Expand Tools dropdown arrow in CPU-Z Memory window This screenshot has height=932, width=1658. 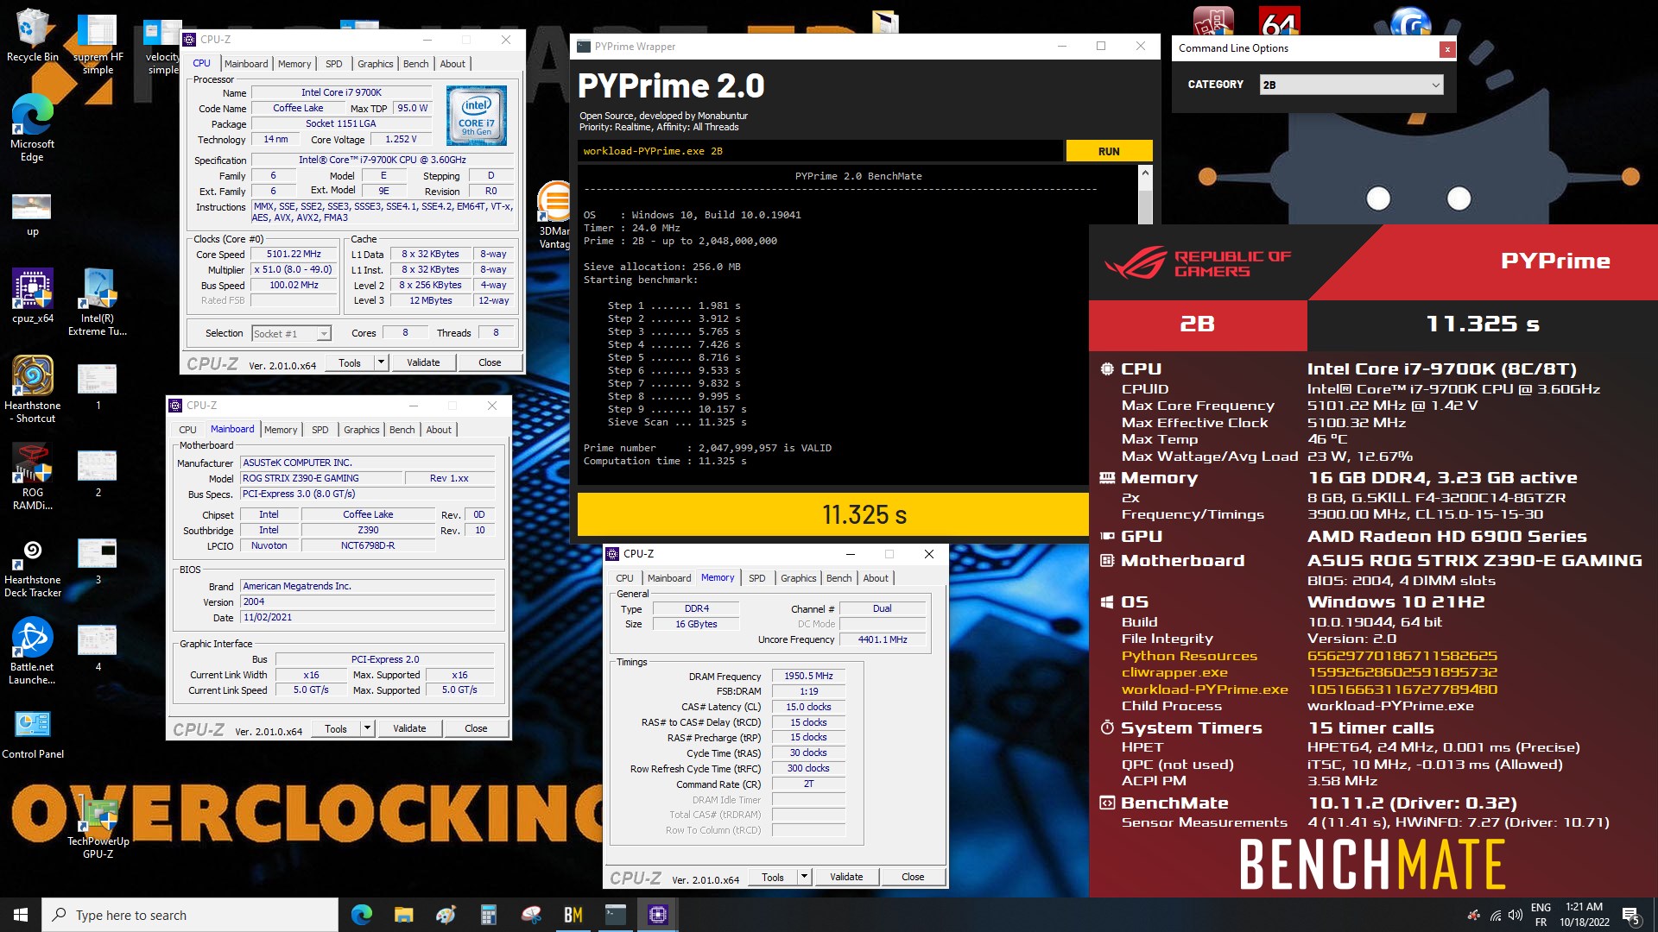(804, 877)
